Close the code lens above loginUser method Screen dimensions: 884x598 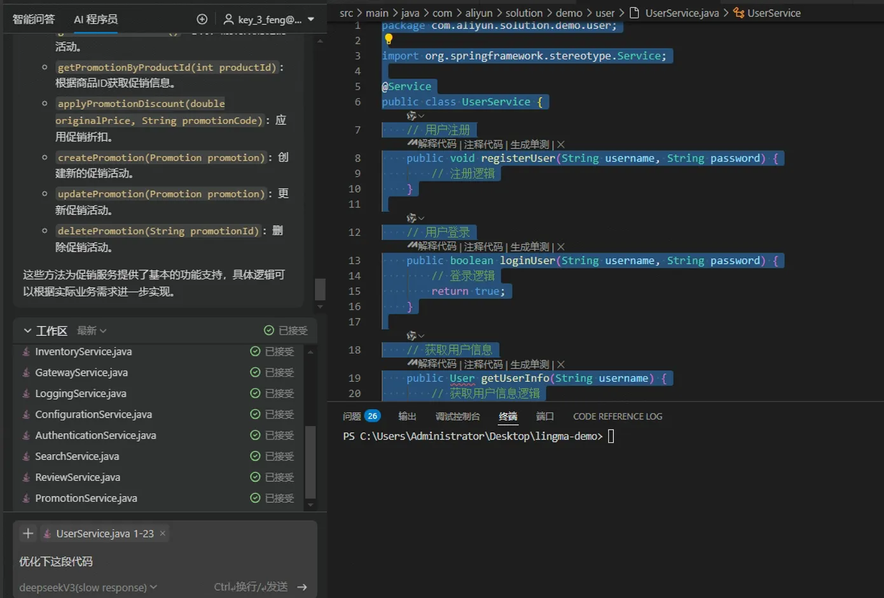click(x=561, y=247)
